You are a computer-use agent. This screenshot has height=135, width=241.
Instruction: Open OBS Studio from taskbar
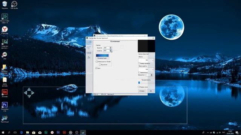[77, 132]
